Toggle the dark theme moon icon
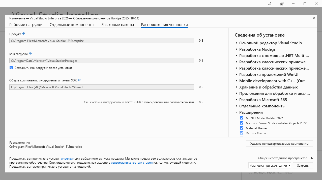This screenshot has width=322, height=180. pyautogui.click(x=270, y=4)
